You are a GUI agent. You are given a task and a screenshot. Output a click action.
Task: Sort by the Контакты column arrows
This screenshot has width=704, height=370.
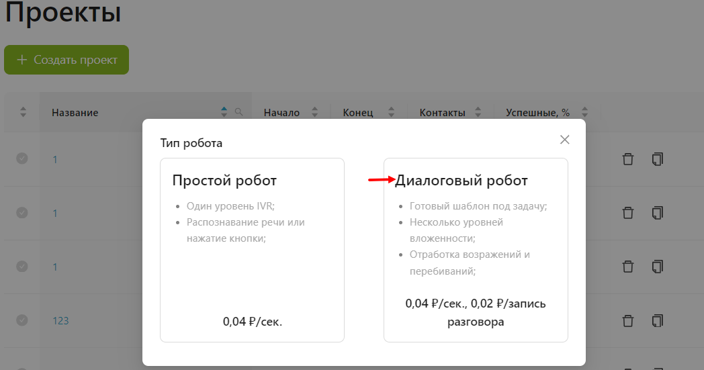(478, 112)
